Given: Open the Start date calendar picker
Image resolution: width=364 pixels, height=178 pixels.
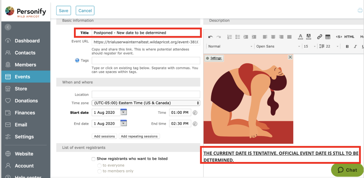Looking at the screenshot, I should (124, 112).
